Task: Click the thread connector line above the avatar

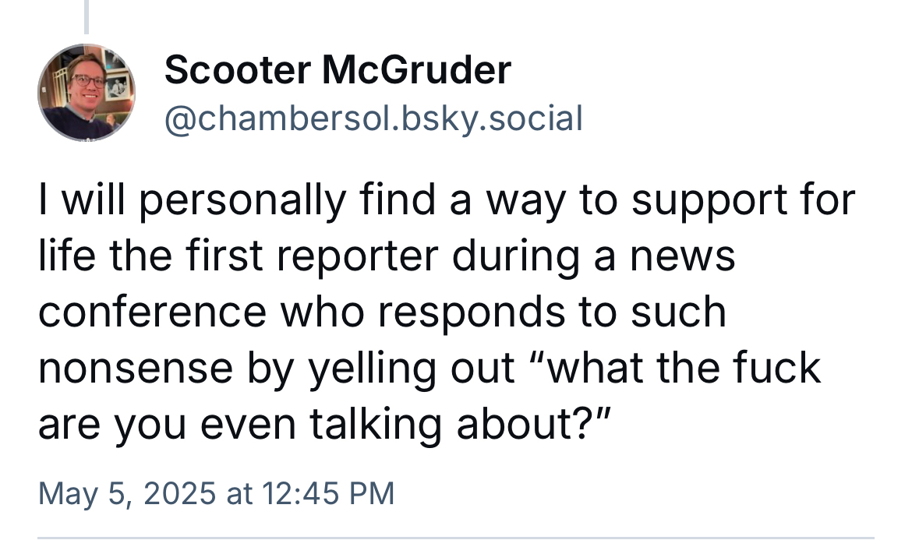Action: pos(86,16)
